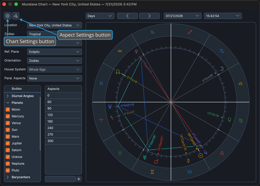Uncheck the Moon checkbox
Screen dimensions: 260x186
point(8,110)
